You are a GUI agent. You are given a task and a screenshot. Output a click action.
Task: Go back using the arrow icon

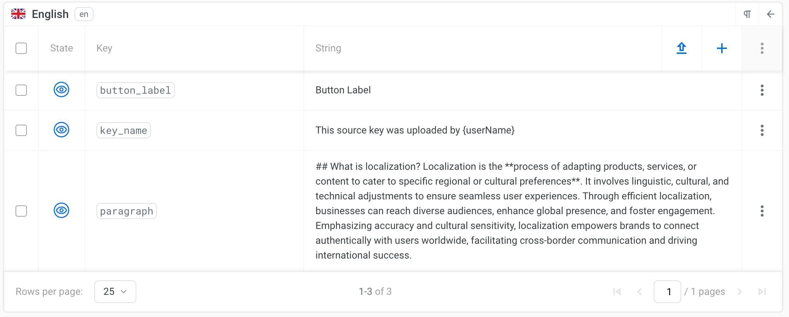point(770,14)
